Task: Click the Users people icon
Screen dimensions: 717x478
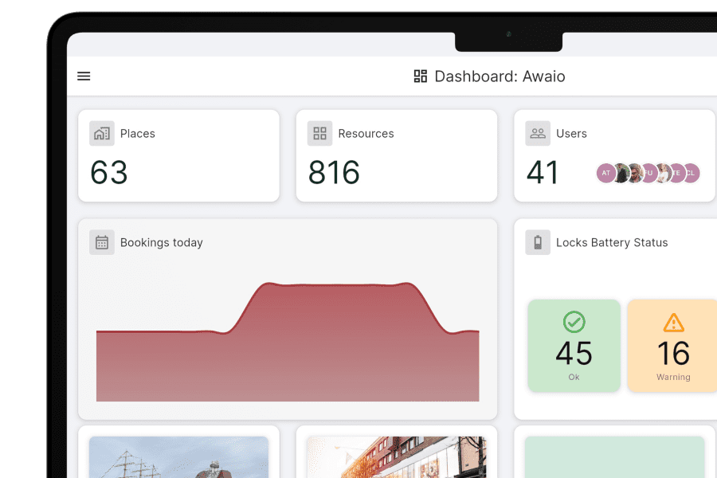Action: pyautogui.click(x=537, y=134)
